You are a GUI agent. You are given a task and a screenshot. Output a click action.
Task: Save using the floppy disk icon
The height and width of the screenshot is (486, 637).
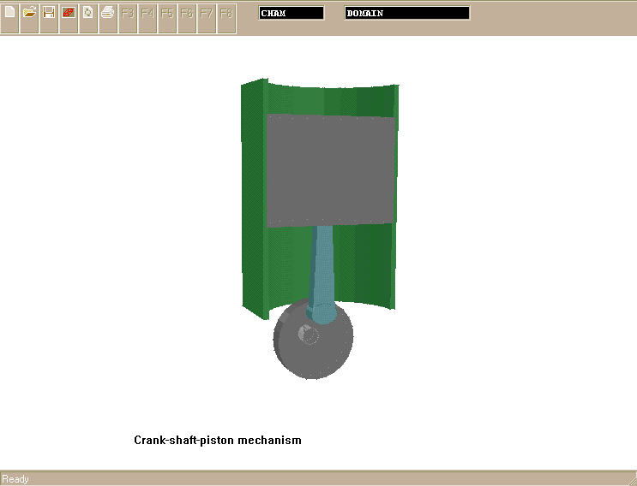pyautogui.click(x=49, y=13)
